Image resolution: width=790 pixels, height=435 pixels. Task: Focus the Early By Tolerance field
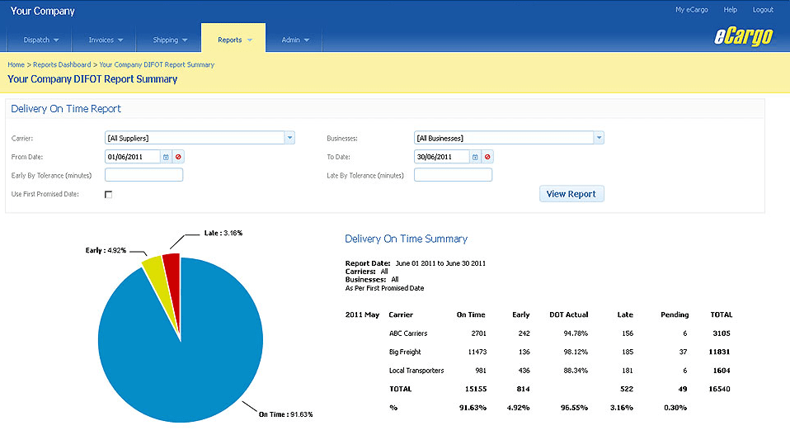pos(143,175)
